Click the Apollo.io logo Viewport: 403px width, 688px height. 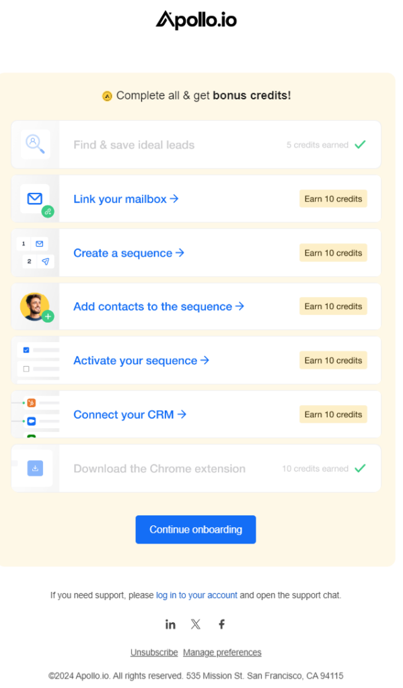tap(196, 19)
